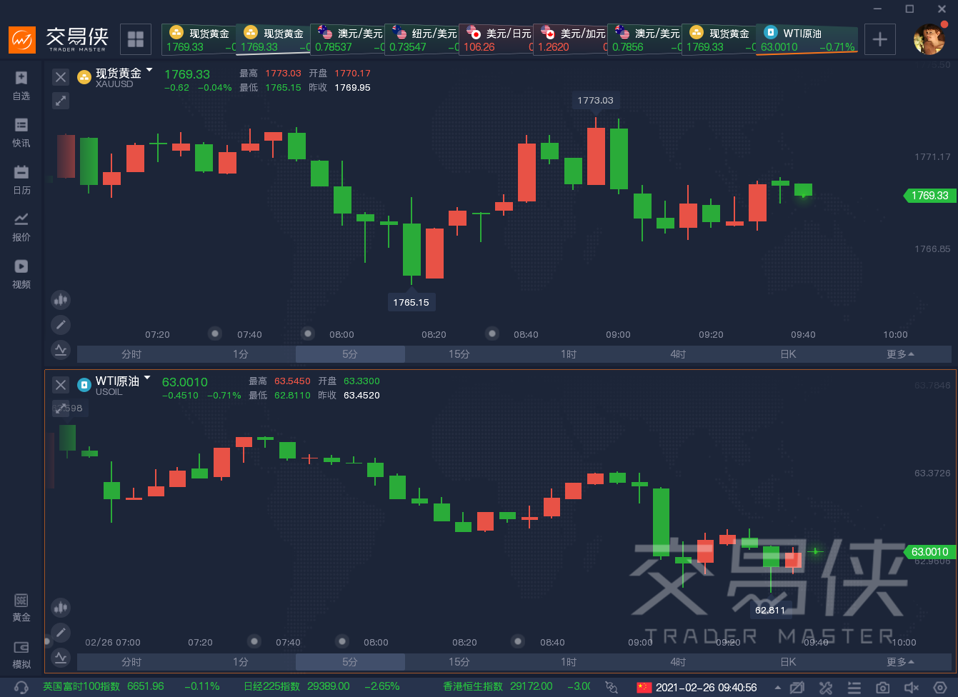Open indicators tool in WTI chart
The height and width of the screenshot is (697, 958).
click(x=61, y=656)
